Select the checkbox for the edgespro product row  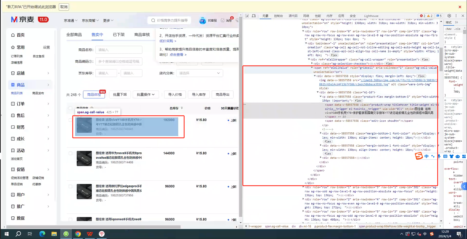tap(70, 186)
